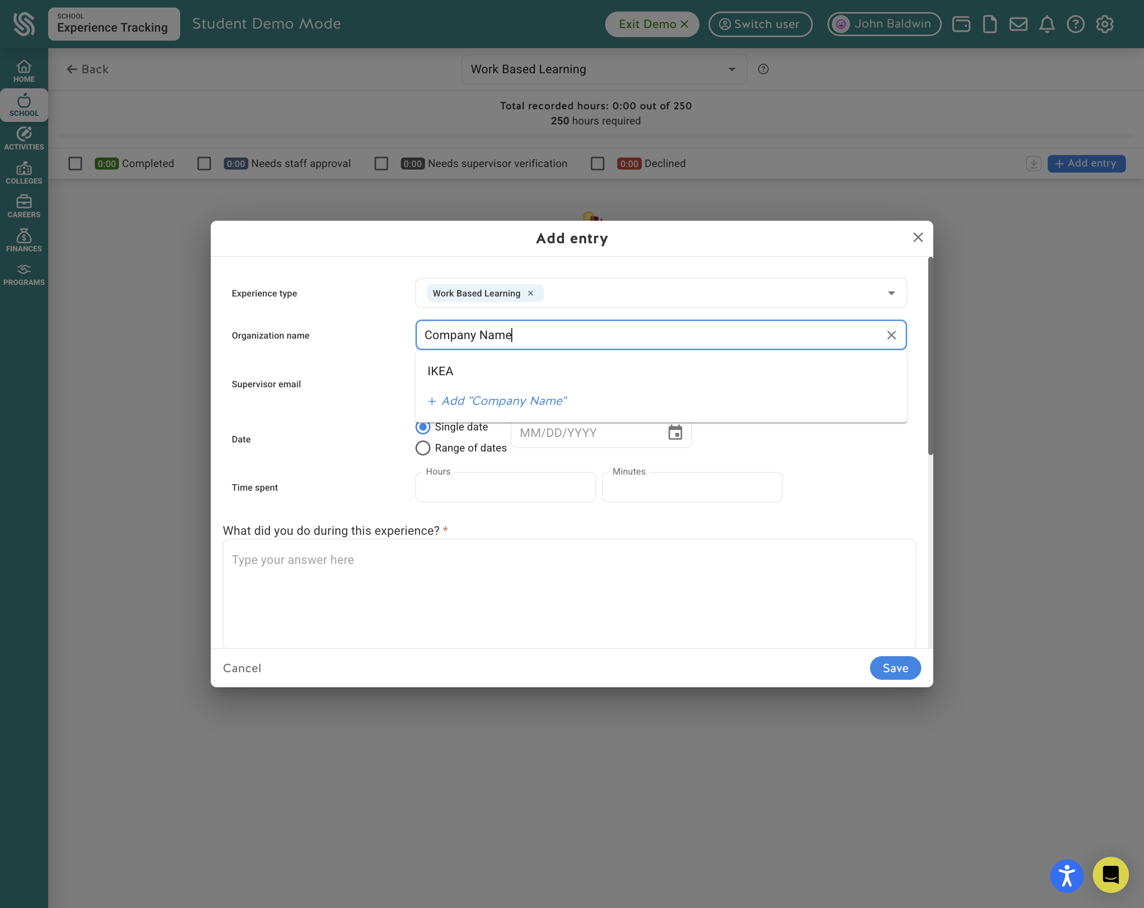Remove the Work Based Learning chip
This screenshot has width=1144, height=908.
(x=530, y=293)
